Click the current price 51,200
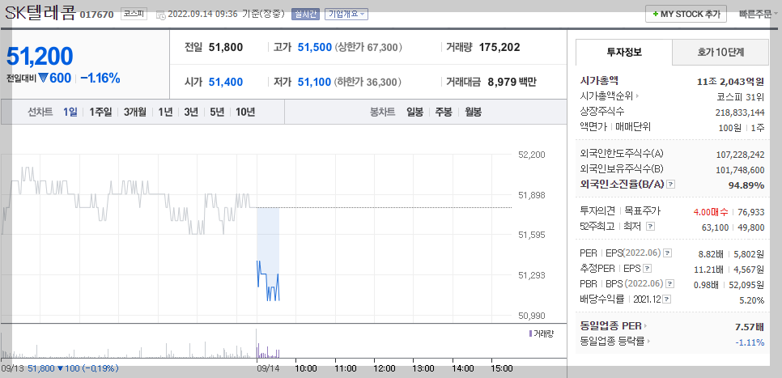 point(40,57)
